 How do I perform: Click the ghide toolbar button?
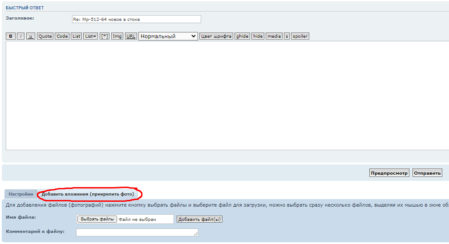243,36
